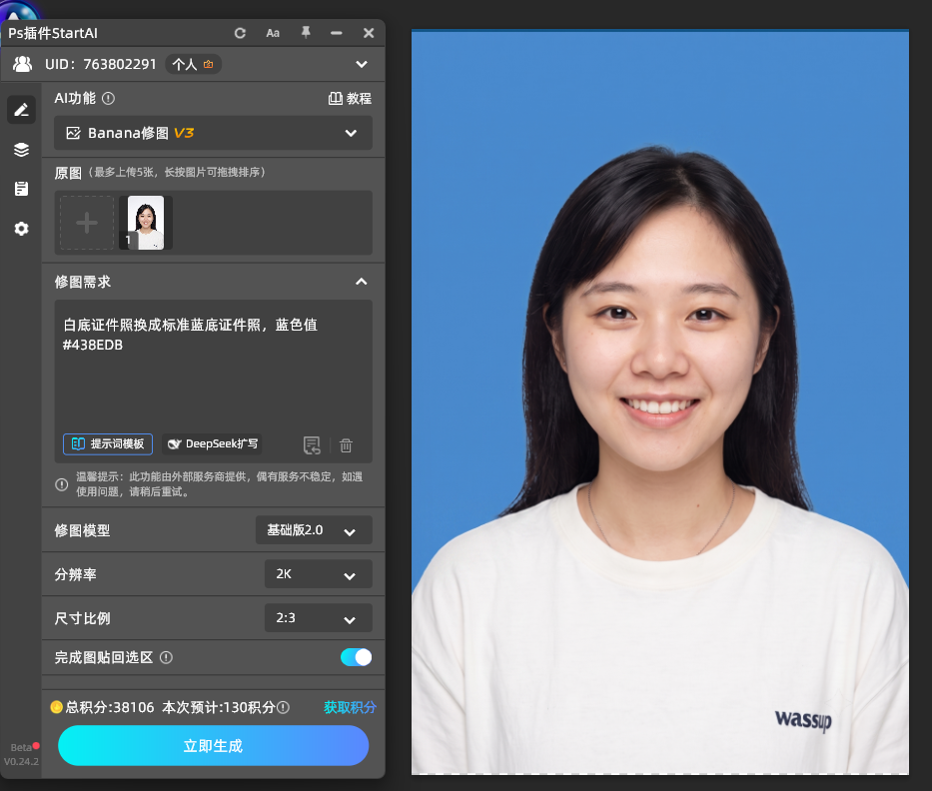Click the prompt history icon
The image size is (932, 791).
(x=312, y=445)
